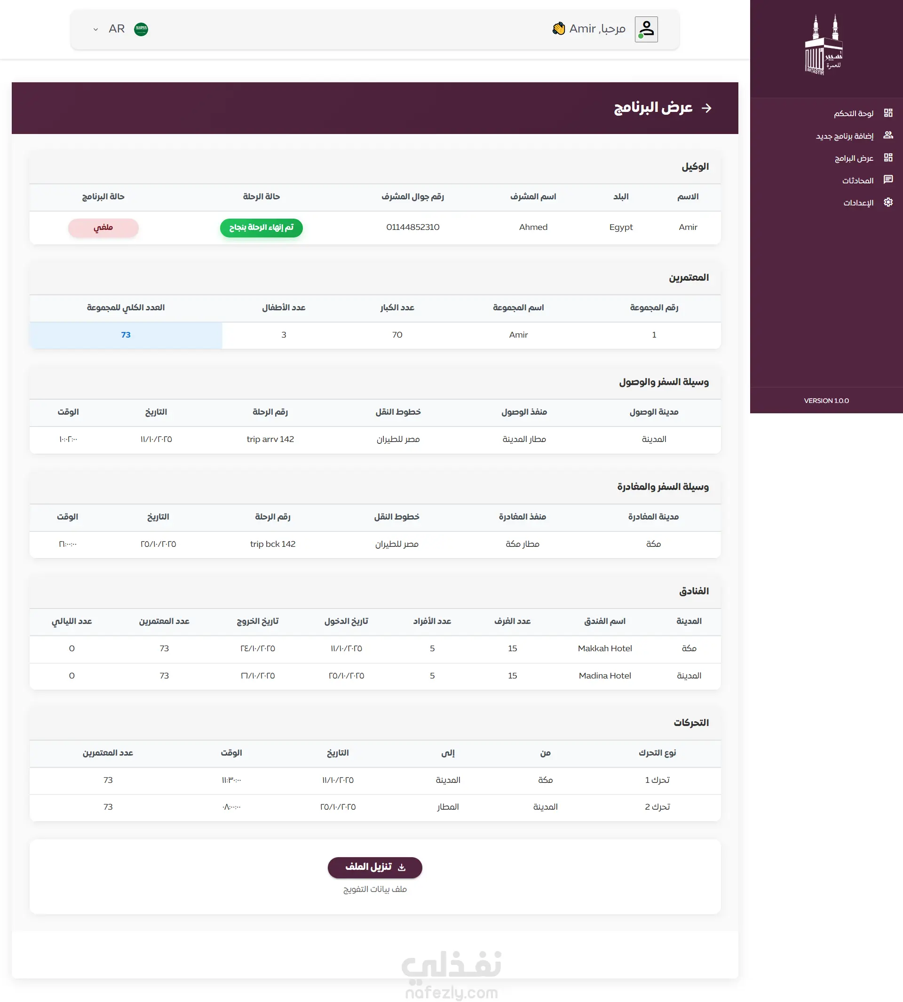This screenshot has height=1002, width=903.
Task: Click the Makkah Hotel table row
Action: (x=604, y=648)
